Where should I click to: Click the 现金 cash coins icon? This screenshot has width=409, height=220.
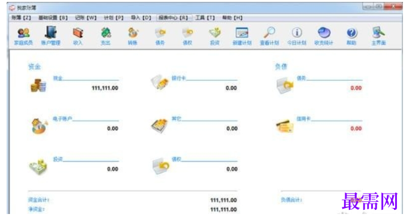(x=38, y=85)
